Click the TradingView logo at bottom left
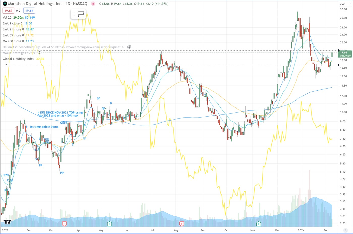 7,222
